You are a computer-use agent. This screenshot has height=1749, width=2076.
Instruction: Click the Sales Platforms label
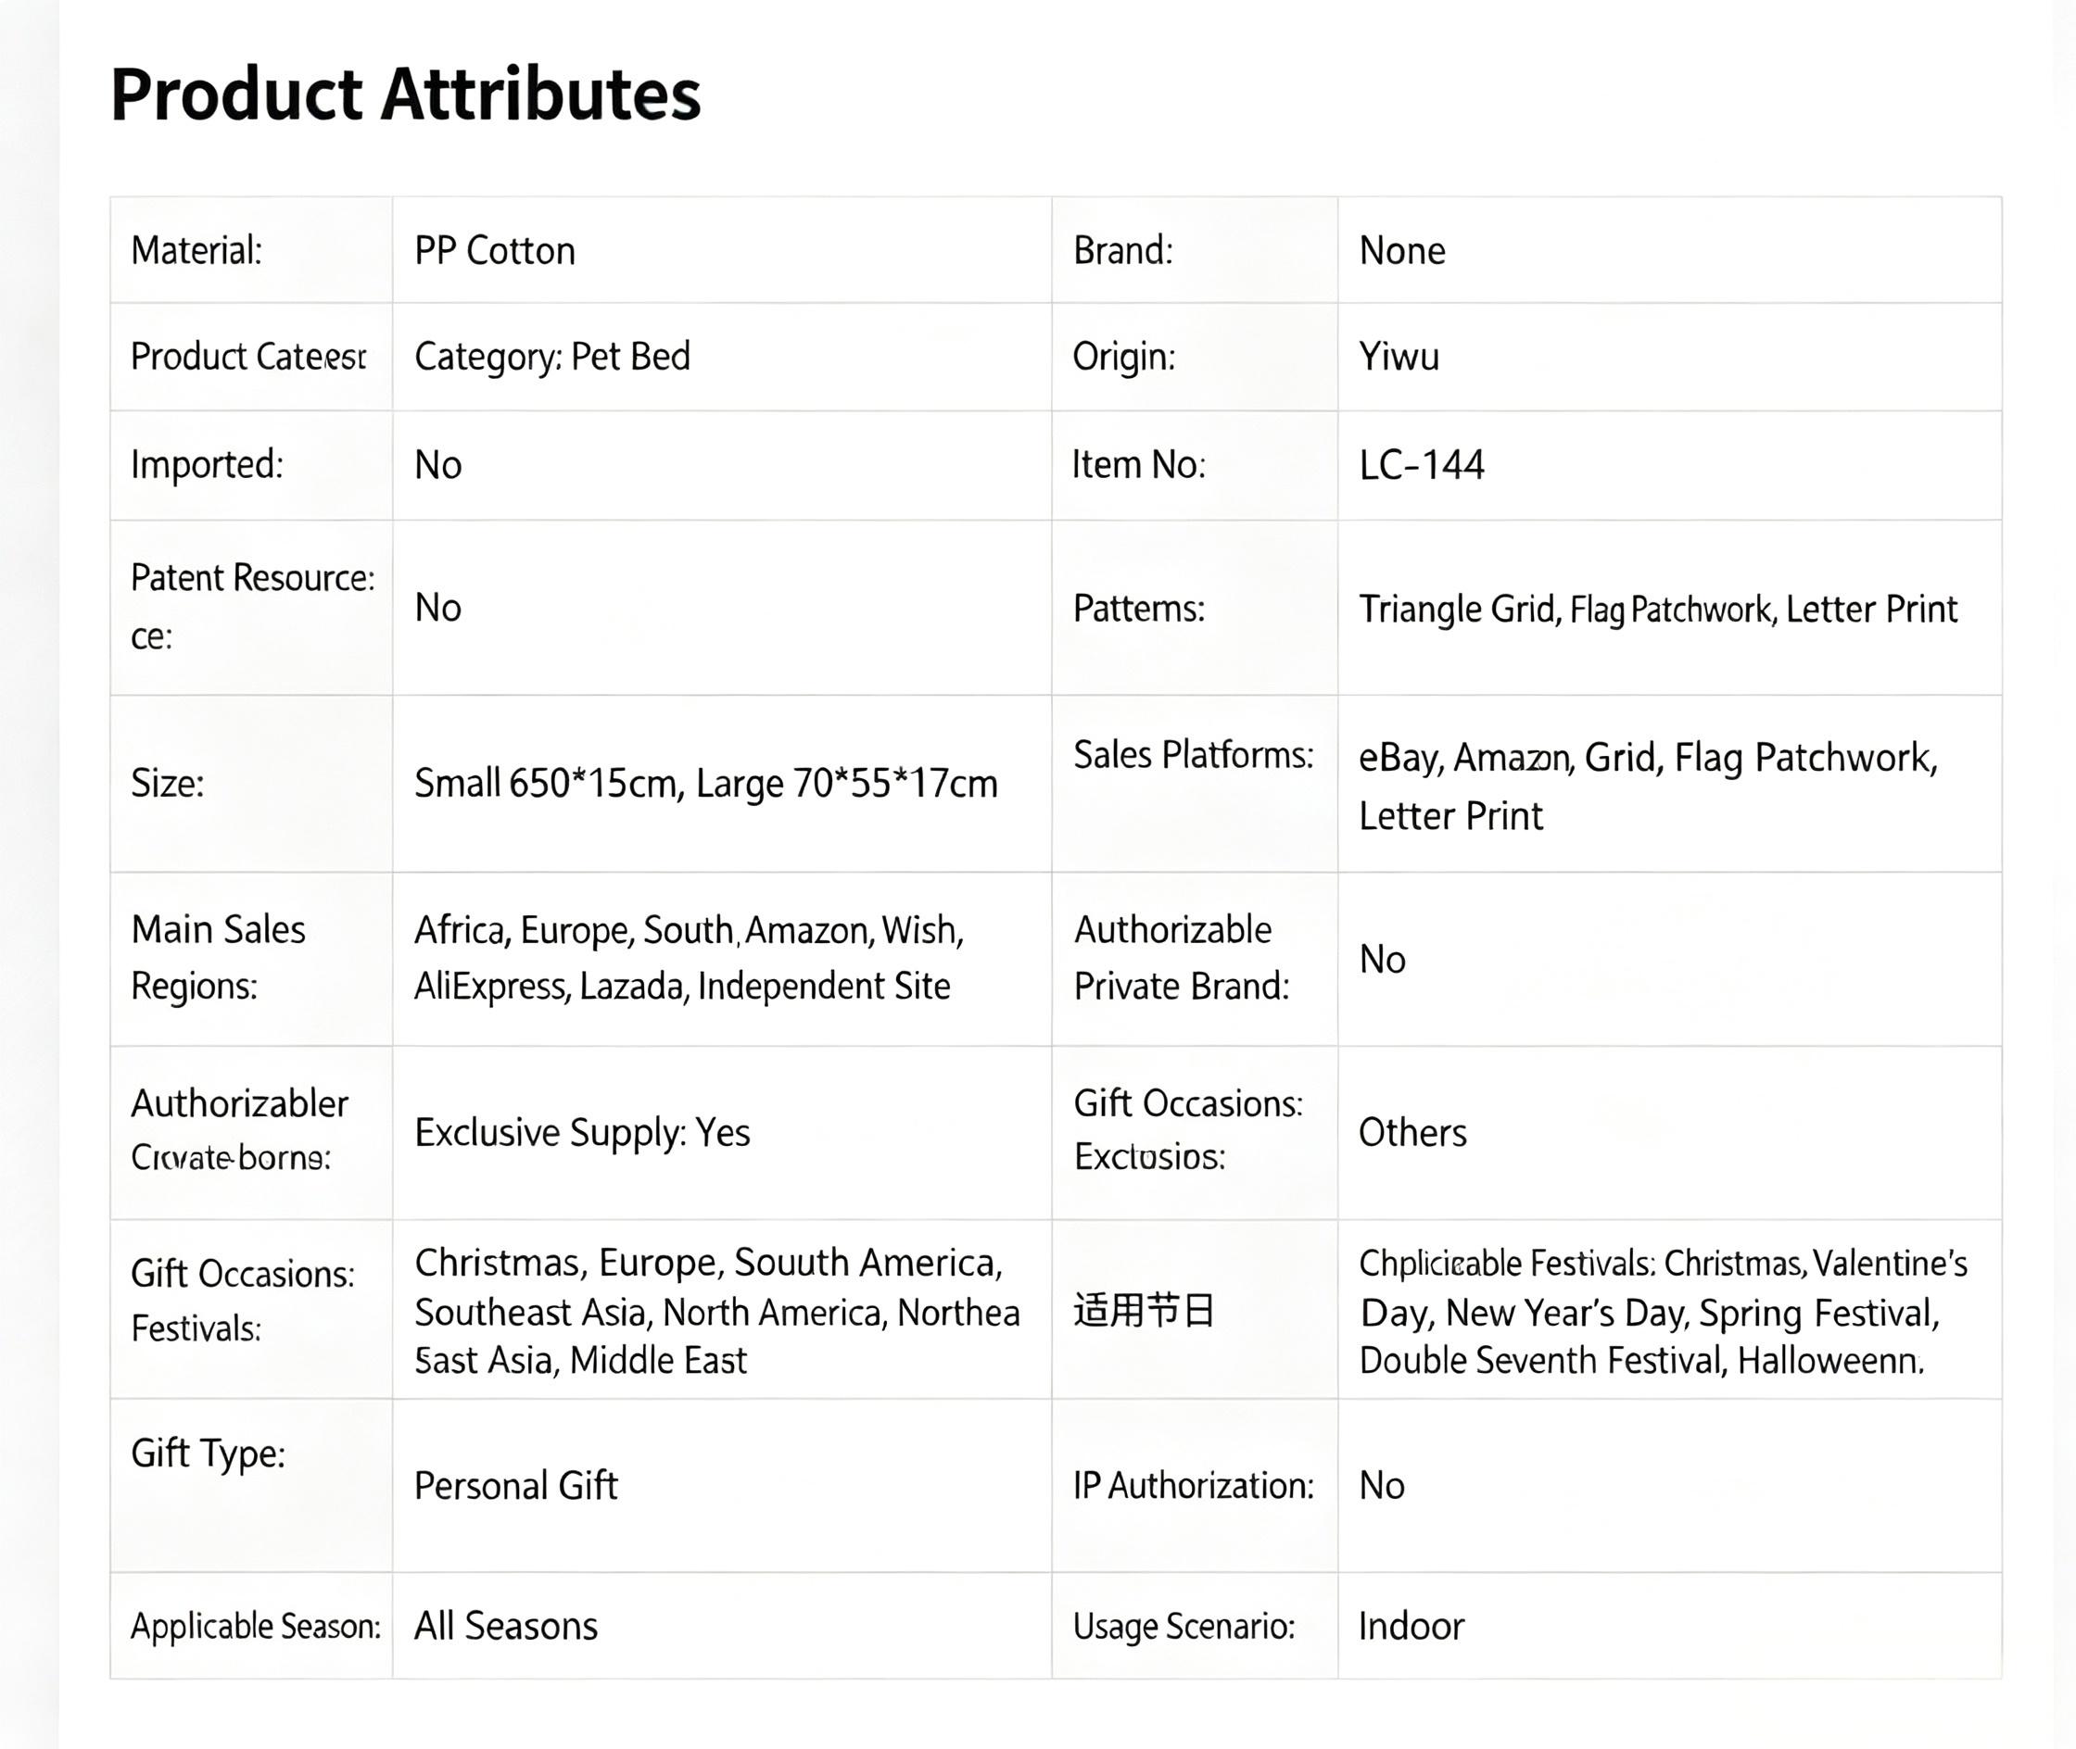click(1193, 754)
